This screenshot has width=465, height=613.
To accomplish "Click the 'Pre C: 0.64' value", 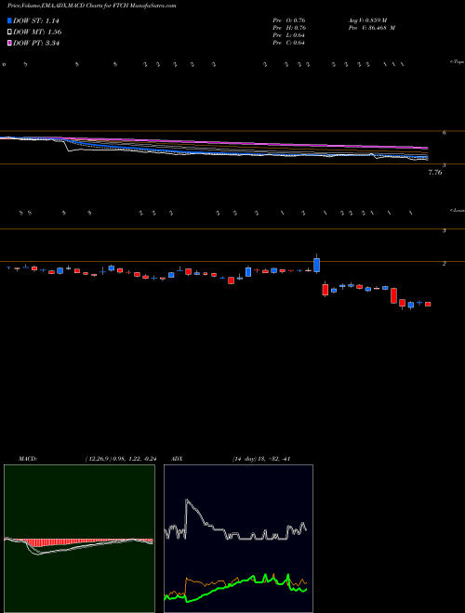I will [289, 43].
